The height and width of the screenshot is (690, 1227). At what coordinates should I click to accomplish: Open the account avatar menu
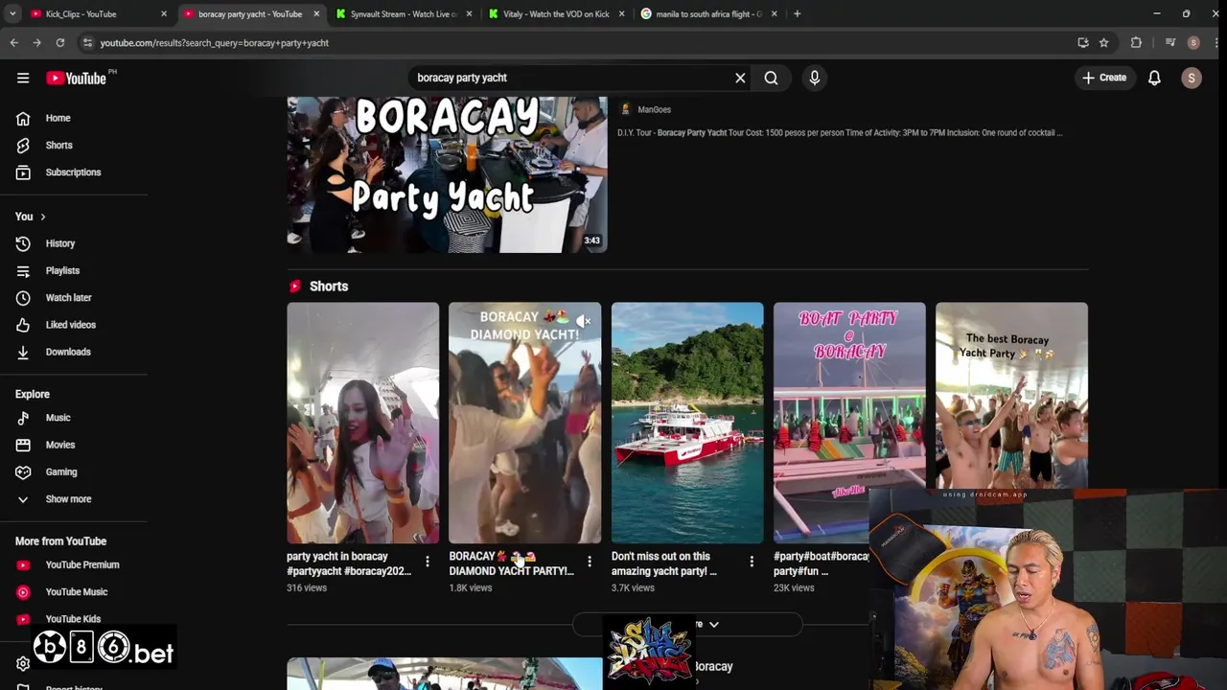tap(1192, 78)
